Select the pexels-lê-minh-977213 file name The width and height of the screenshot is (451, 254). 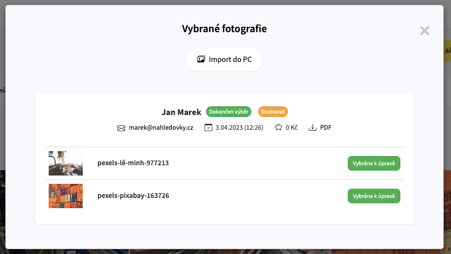133,163
